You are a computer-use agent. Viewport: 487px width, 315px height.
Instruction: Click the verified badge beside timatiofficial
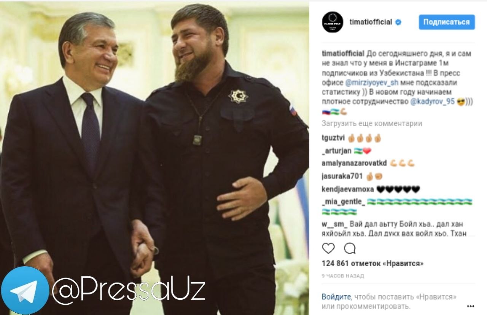coord(398,22)
